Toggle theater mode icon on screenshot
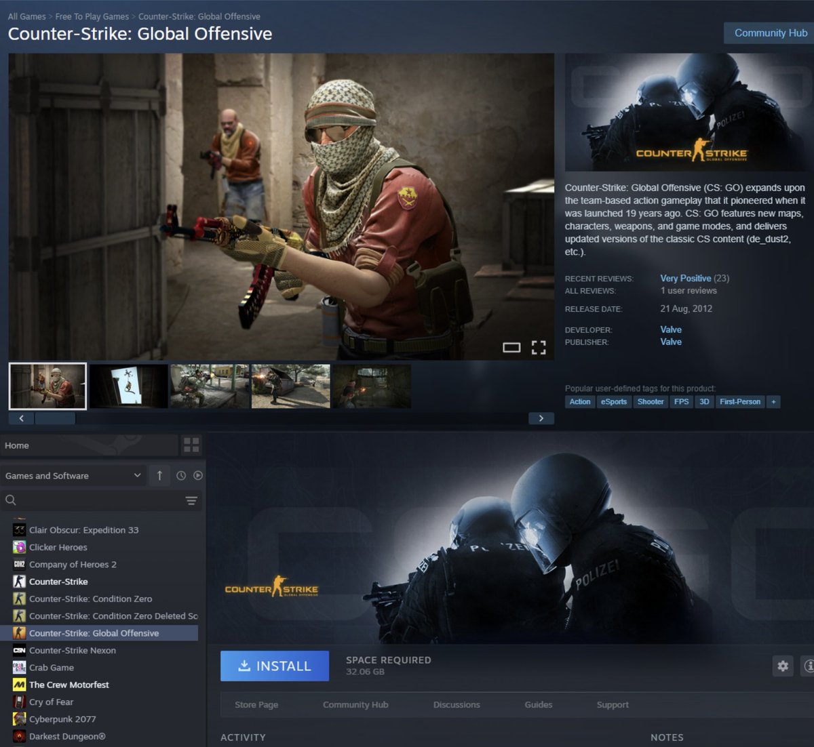 click(511, 348)
